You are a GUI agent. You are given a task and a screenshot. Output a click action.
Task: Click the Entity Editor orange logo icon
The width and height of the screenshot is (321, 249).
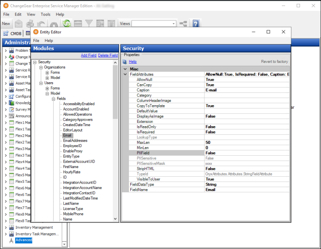36,32
